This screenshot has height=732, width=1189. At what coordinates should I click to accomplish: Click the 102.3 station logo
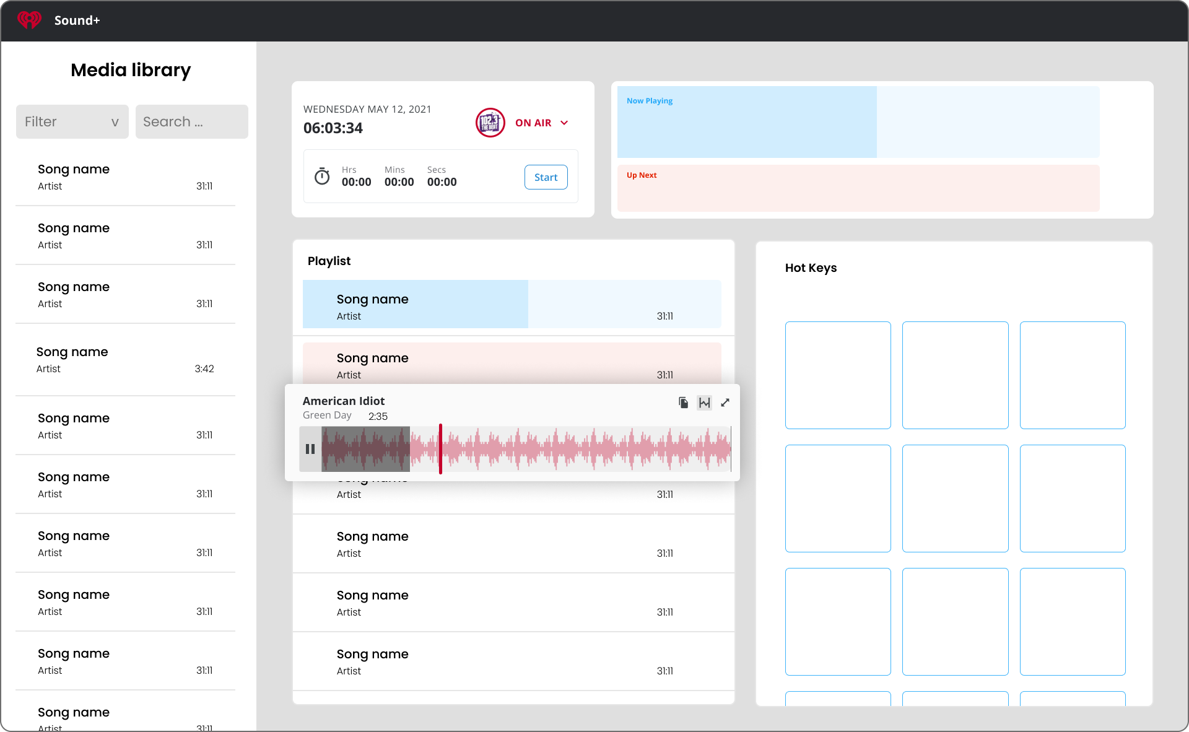pyautogui.click(x=490, y=123)
